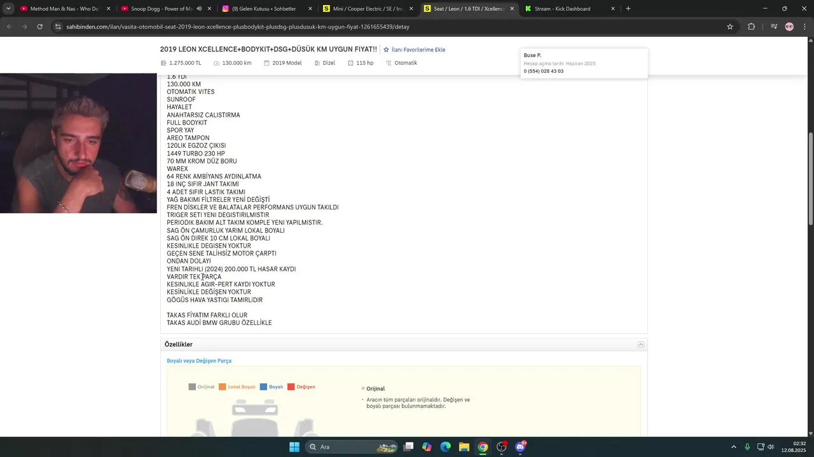The width and height of the screenshot is (814, 457).
Task: Click the Dizel fuel type label
Action: coord(329,63)
